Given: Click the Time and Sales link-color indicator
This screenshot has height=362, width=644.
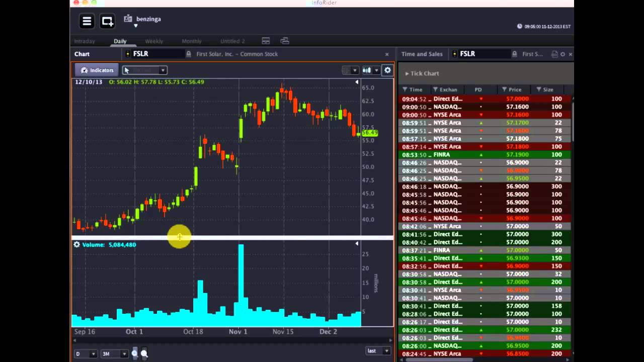Looking at the screenshot, I should (x=455, y=54).
